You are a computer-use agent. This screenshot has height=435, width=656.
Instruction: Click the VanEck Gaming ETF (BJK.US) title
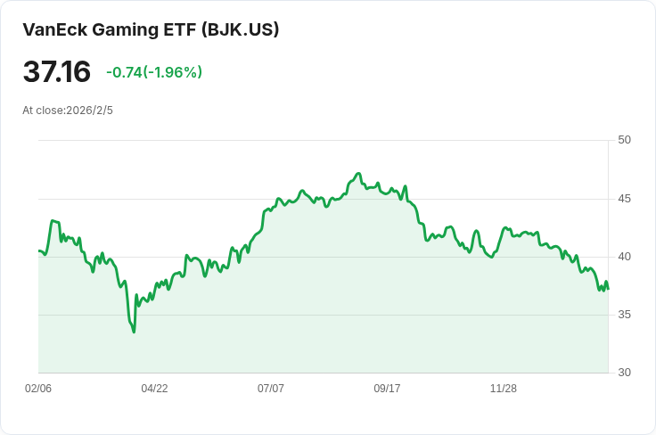151,29
